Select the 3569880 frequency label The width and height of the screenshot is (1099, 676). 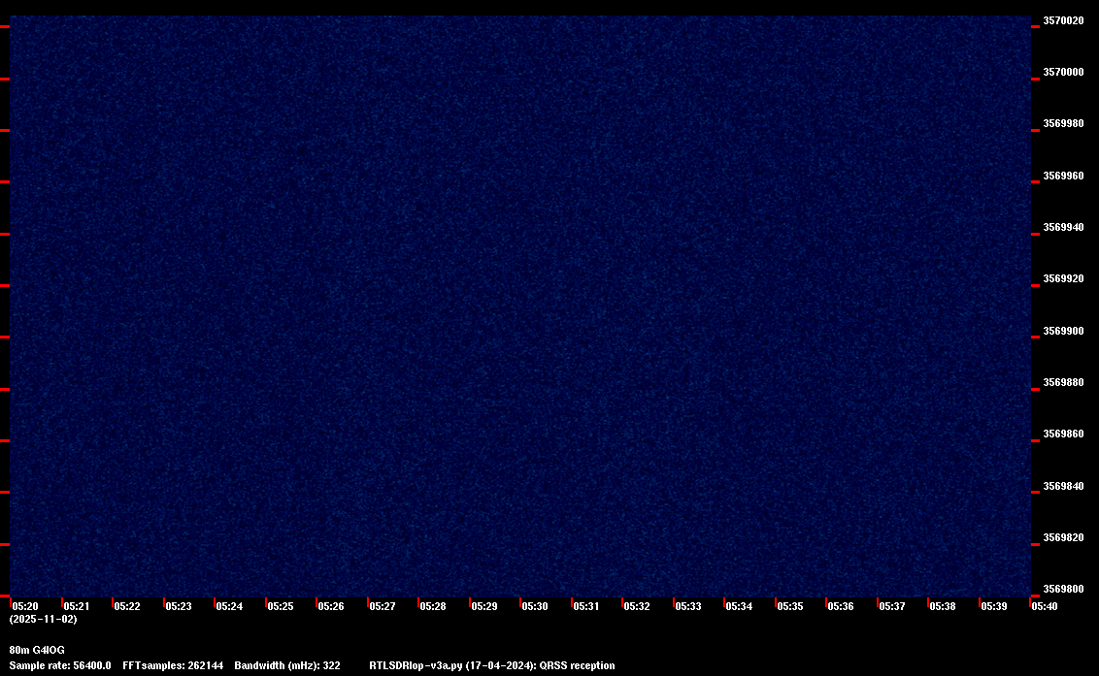coord(1063,382)
